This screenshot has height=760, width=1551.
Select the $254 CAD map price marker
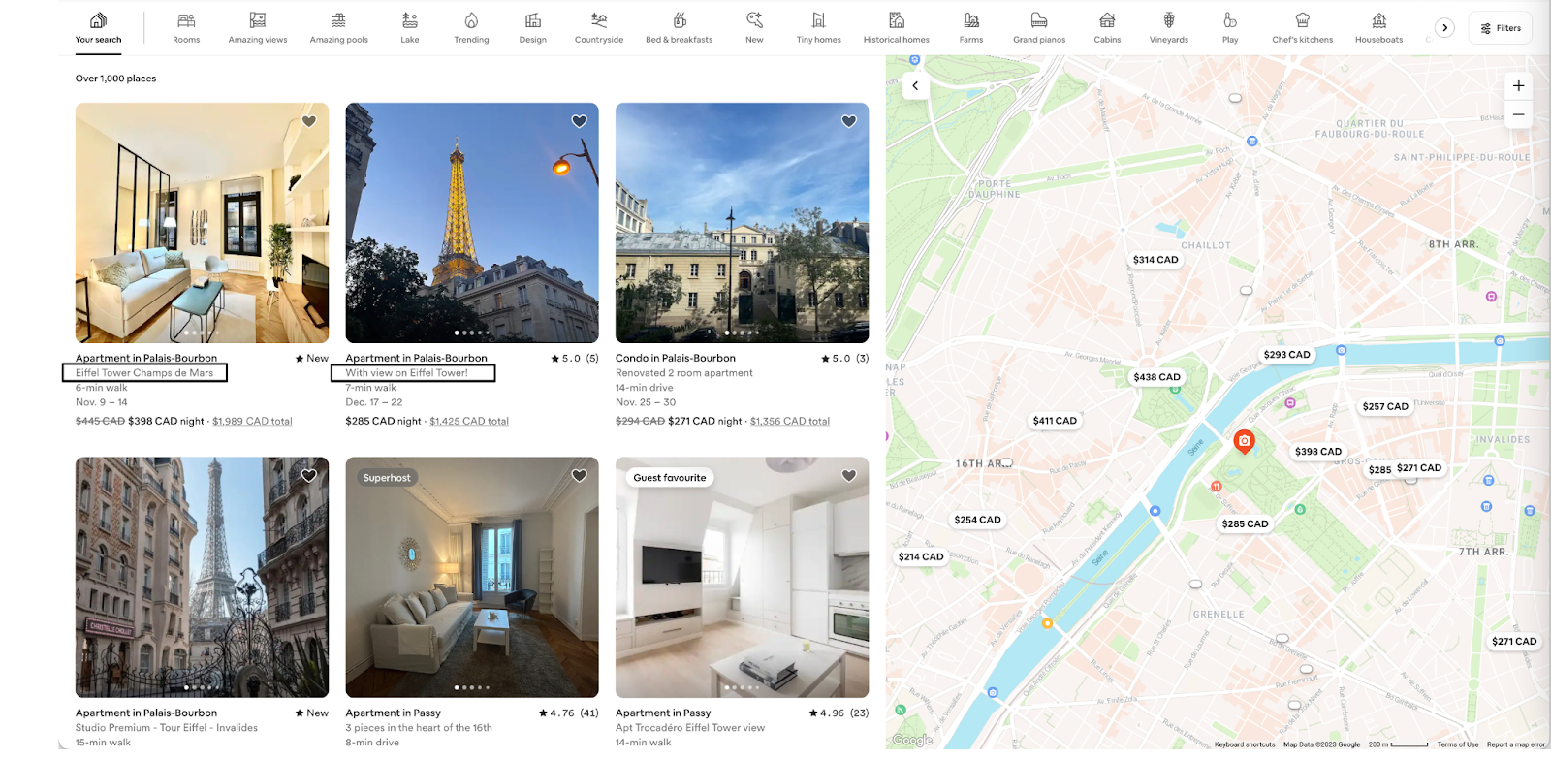pyautogui.click(x=977, y=520)
